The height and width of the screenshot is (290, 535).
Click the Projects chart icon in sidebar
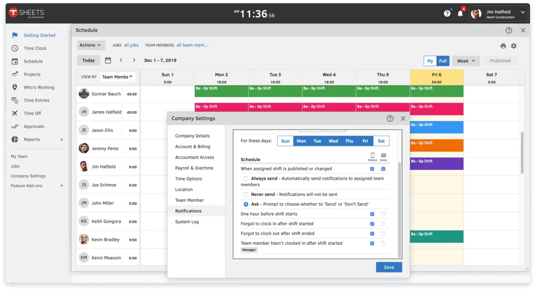click(15, 74)
